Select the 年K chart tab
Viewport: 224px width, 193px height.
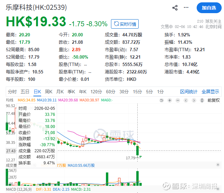tap(83, 92)
